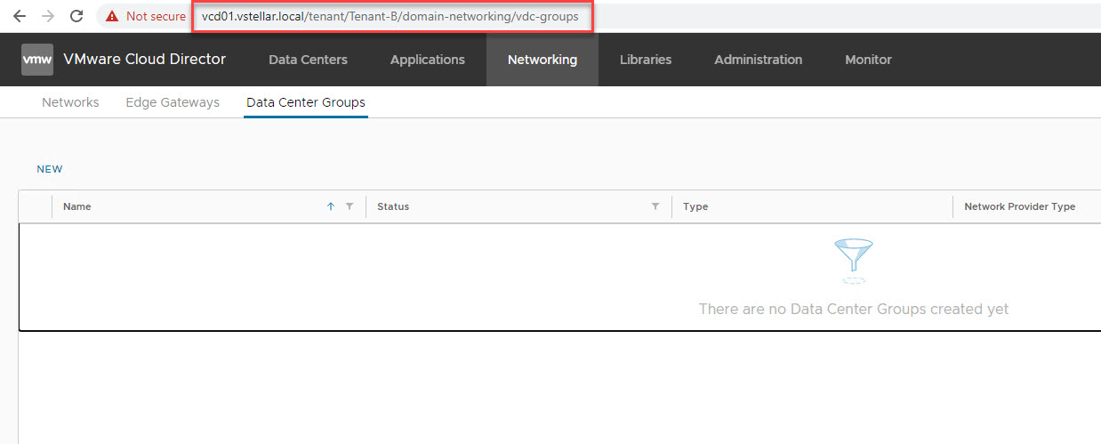Click NEW to create a group
The width and height of the screenshot is (1101, 444).
[x=50, y=169]
